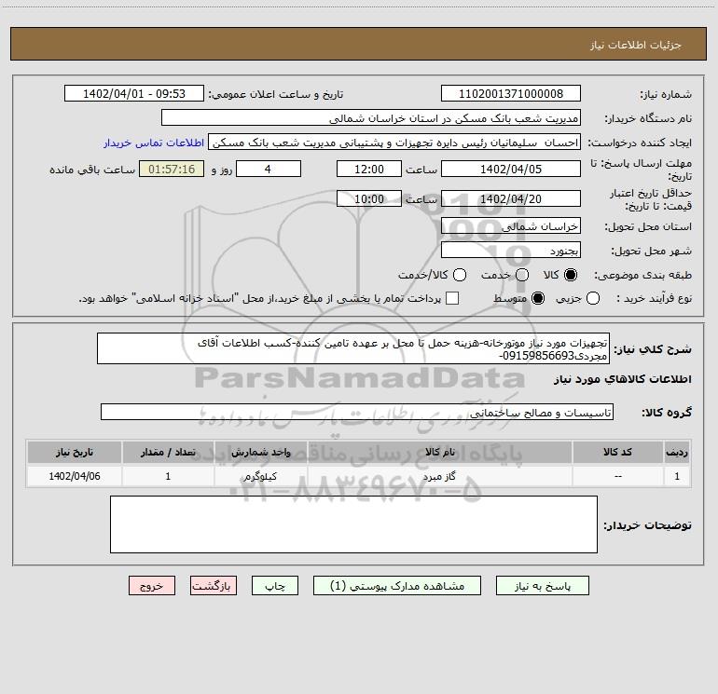Click the نام کالا column header
The width and height of the screenshot is (718, 694).
[440, 452]
